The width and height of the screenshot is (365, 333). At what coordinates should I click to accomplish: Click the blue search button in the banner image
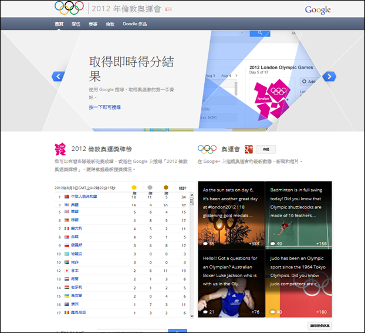pos(260,33)
